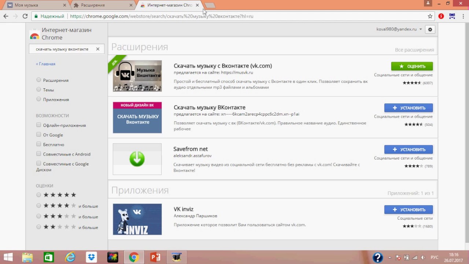Close the Моя музыка tab

pos(64,5)
